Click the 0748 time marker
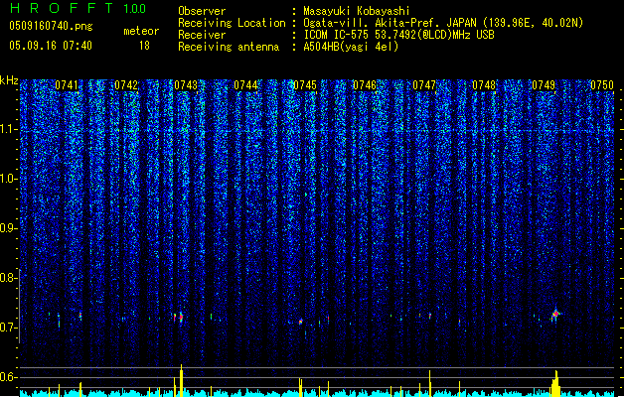Image resolution: width=625 pixels, height=397 pixels. click(x=484, y=85)
